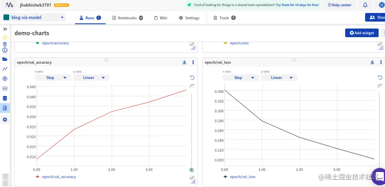Select the highlighted dashboard document icon
The height and width of the screenshot is (187, 385).
tap(5, 108)
